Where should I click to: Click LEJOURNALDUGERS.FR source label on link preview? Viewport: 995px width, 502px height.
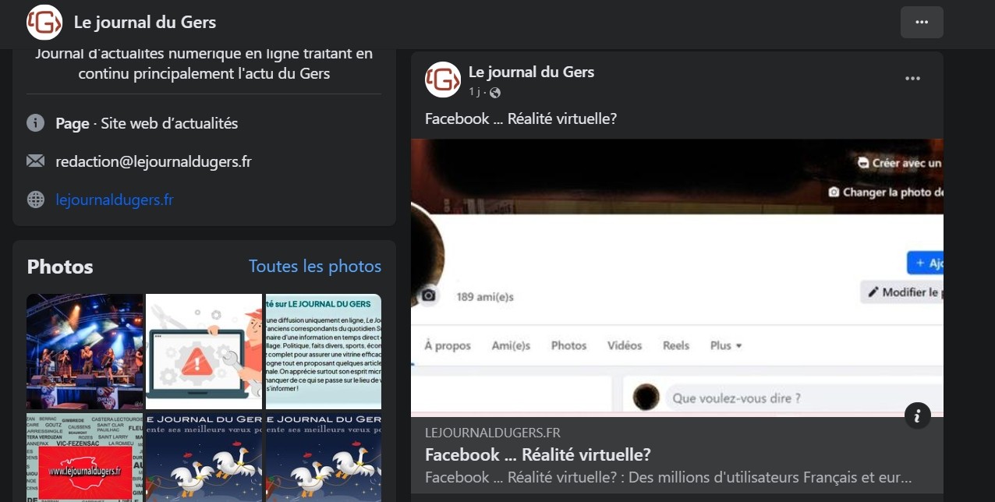493,433
